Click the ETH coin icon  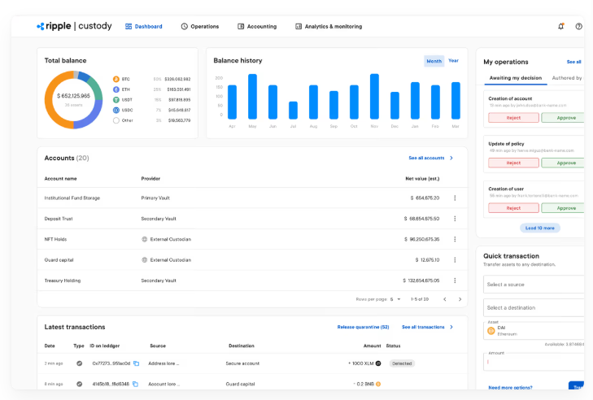coord(116,89)
